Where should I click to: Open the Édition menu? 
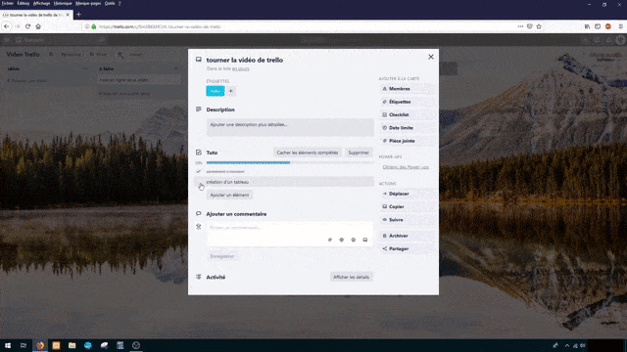pos(24,3)
